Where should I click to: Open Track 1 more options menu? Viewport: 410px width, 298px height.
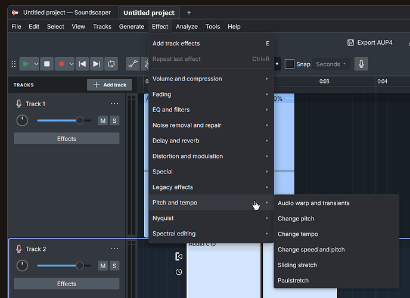[114, 104]
